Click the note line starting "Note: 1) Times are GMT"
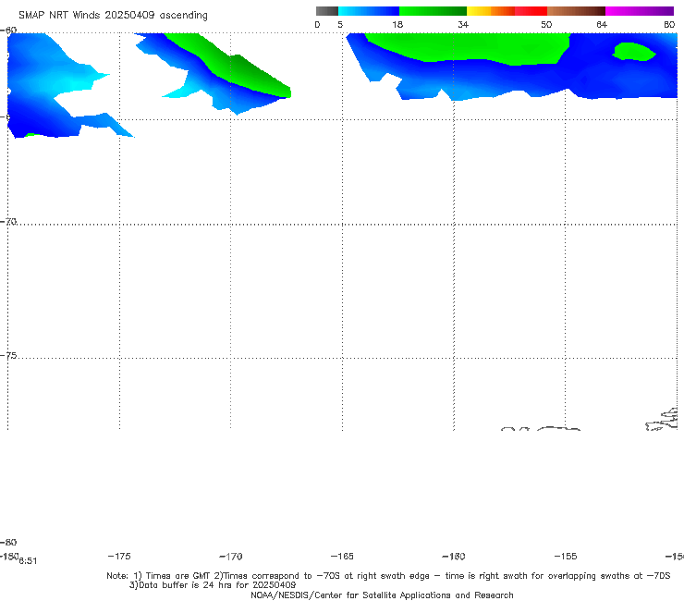Viewport: 684px width, 601px height. pos(388,576)
